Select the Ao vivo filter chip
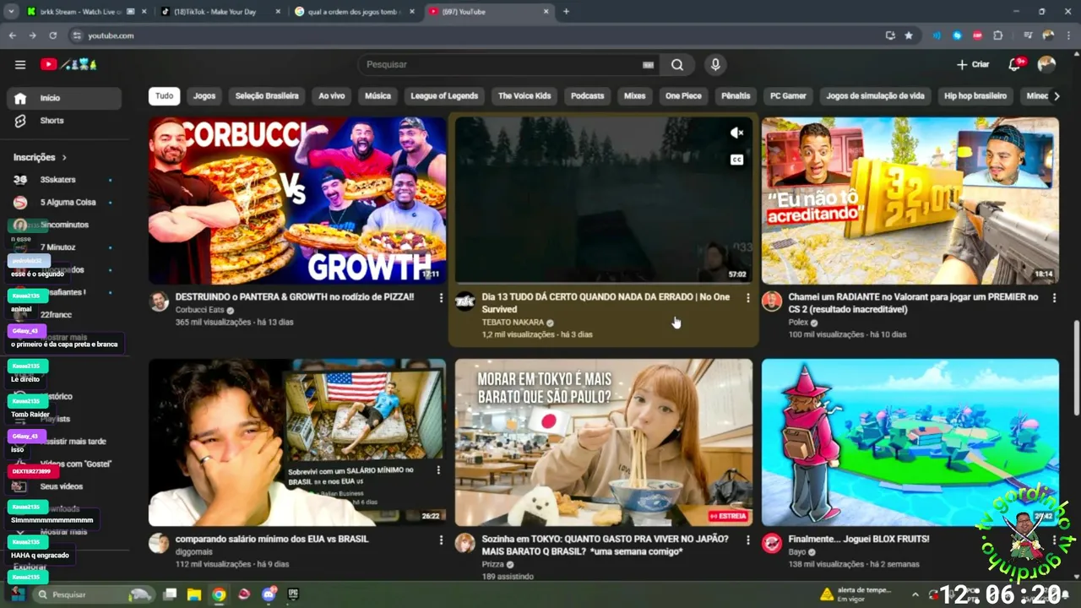1081x608 pixels. [332, 95]
